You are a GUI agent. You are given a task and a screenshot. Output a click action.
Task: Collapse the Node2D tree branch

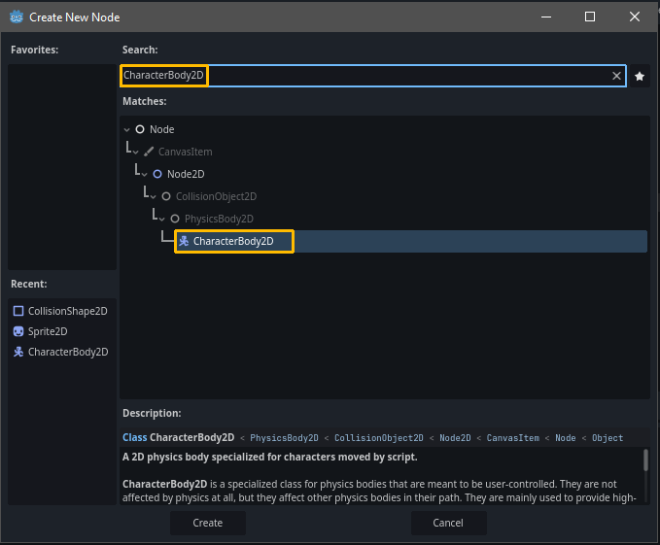(x=144, y=174)
